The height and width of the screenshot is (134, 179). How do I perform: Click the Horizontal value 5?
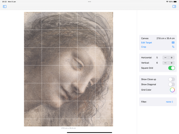(x=157, y=58)
